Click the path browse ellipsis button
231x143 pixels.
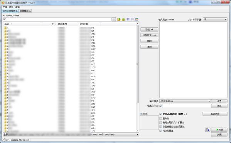114,19
